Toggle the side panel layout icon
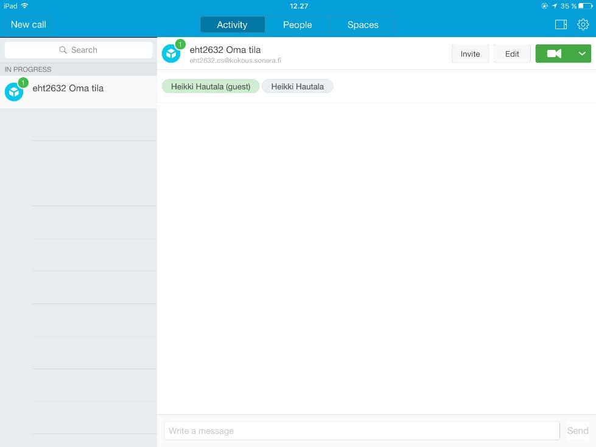Image resolution: width=596 pixels, height=447 pixels. (561, 25)
